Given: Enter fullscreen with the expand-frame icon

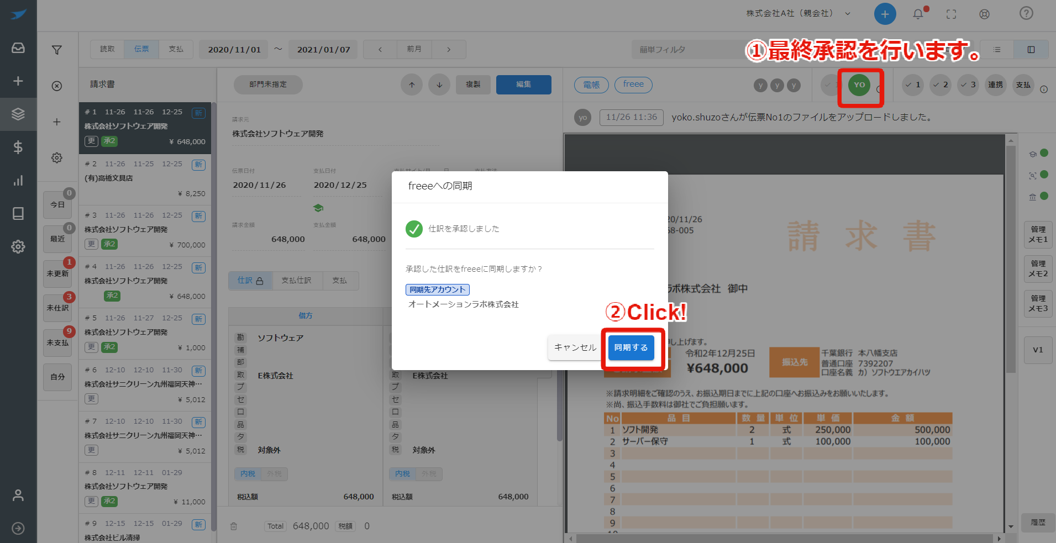Looking at the screenshot, I should [951, 14].
